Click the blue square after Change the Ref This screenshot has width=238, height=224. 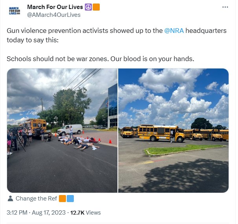pos(70,199)
